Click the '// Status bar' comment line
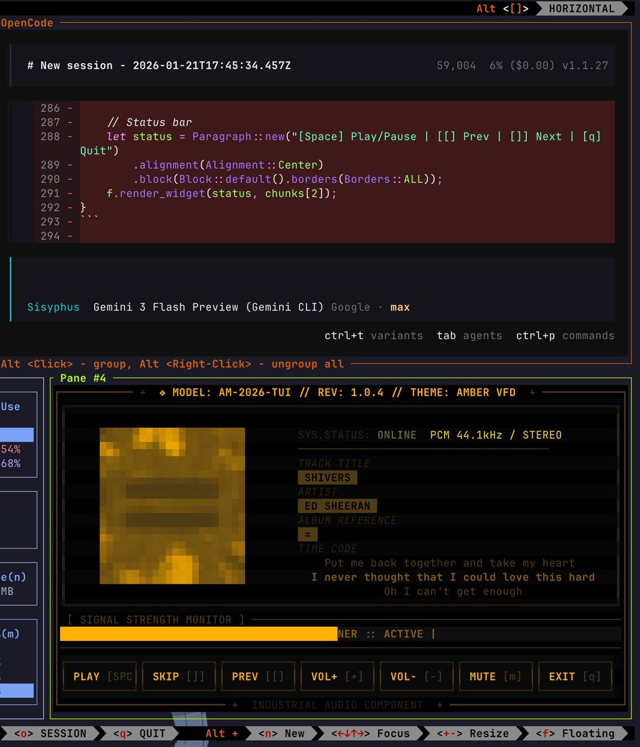This screenshot has width=640, height=747. click(x=149, y=122)
